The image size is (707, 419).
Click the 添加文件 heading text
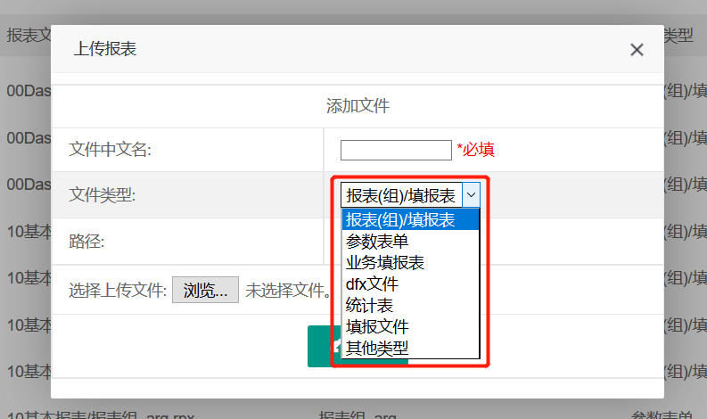[x=358, y=106]
